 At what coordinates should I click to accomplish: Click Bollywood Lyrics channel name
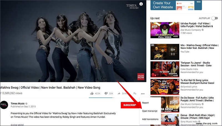pyautogui.click(x=189, y=87)
